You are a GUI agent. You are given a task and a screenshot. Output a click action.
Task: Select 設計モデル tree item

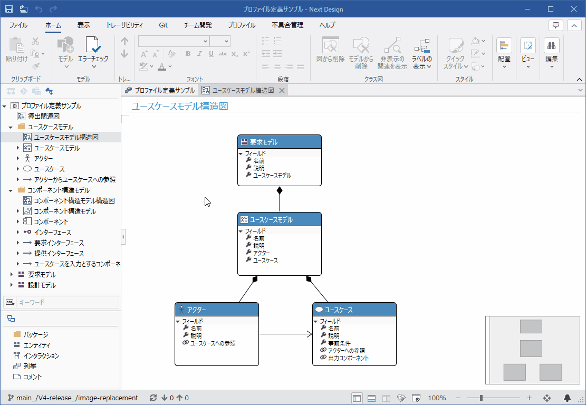[x=42, y=285]
